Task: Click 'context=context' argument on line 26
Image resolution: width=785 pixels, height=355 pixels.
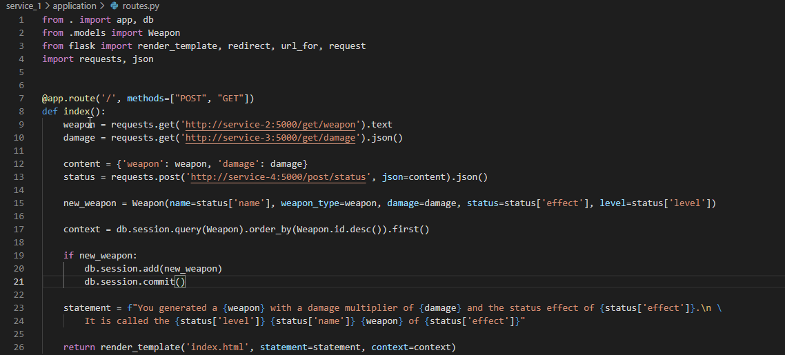Action: click(x=411, y=347)
